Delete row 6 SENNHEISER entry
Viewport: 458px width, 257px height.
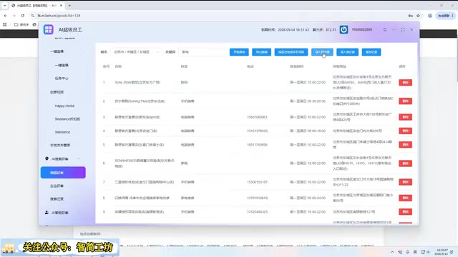click(x=406, y=163)
